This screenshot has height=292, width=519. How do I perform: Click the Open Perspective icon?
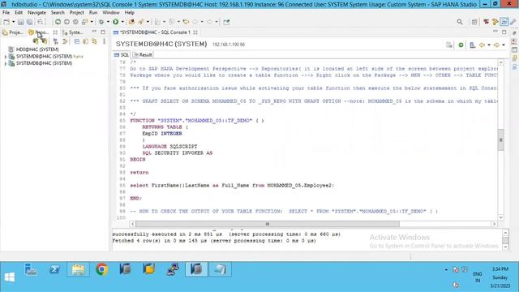click(474, 22)
